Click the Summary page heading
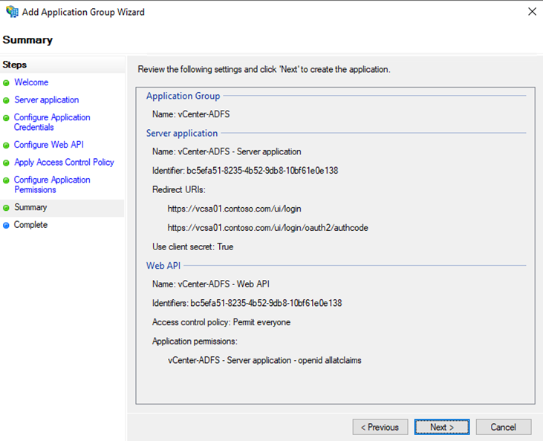Screen dimensions: 543x441 (27, 40)
